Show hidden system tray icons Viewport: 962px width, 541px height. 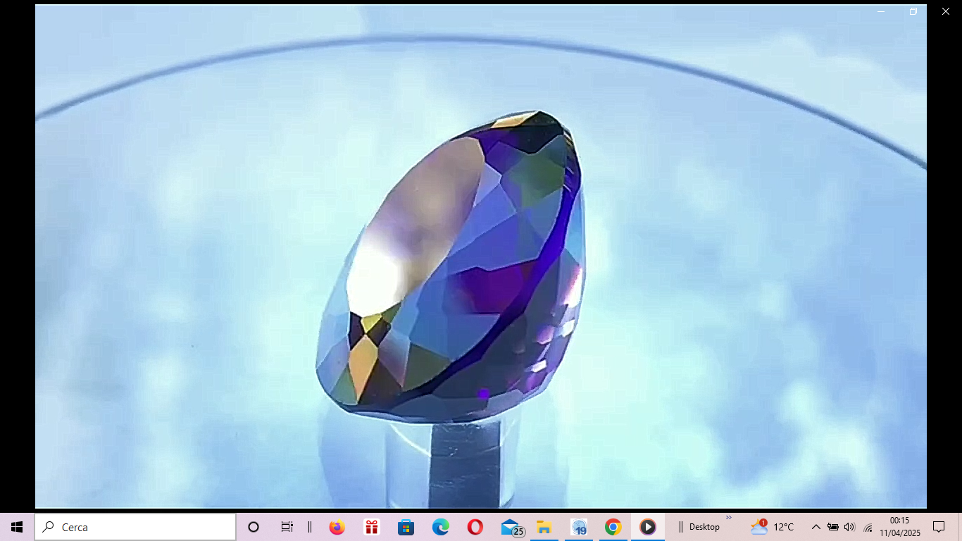816,527
